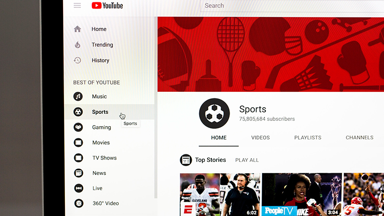
Task: Open the hamburger guide menu
Action: click(77, 6)
